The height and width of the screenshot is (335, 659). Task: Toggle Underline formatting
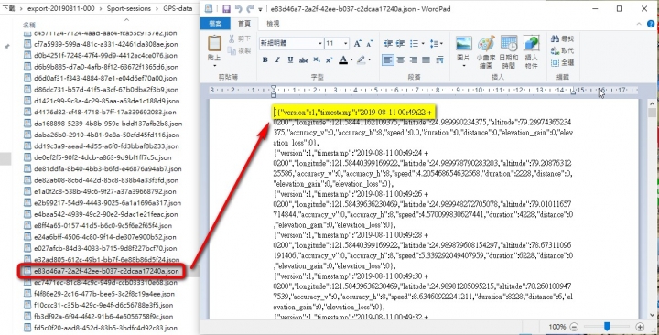[x=290, y=60]
